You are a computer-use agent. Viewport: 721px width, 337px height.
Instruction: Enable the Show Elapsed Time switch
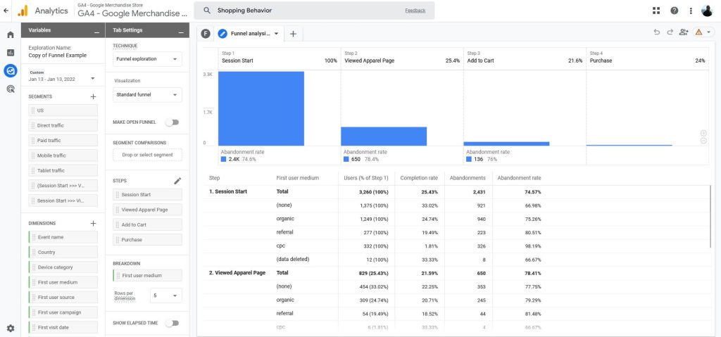173,323
